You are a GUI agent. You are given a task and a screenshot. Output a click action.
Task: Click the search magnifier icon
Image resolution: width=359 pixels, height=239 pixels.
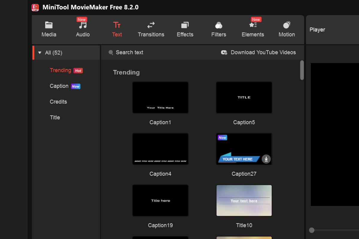[x=111, y=53]
